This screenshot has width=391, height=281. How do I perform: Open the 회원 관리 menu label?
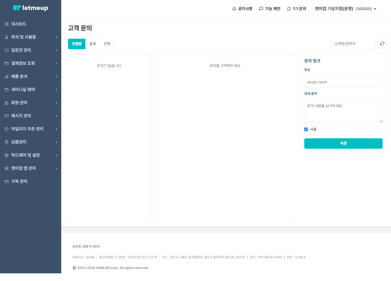[x=19, y=103]
